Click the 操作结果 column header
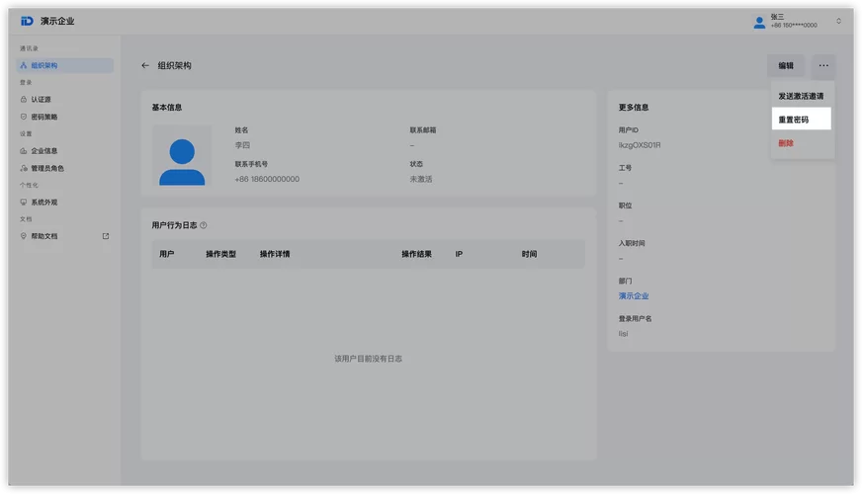862x494 pixels. [x=417, y=254]
